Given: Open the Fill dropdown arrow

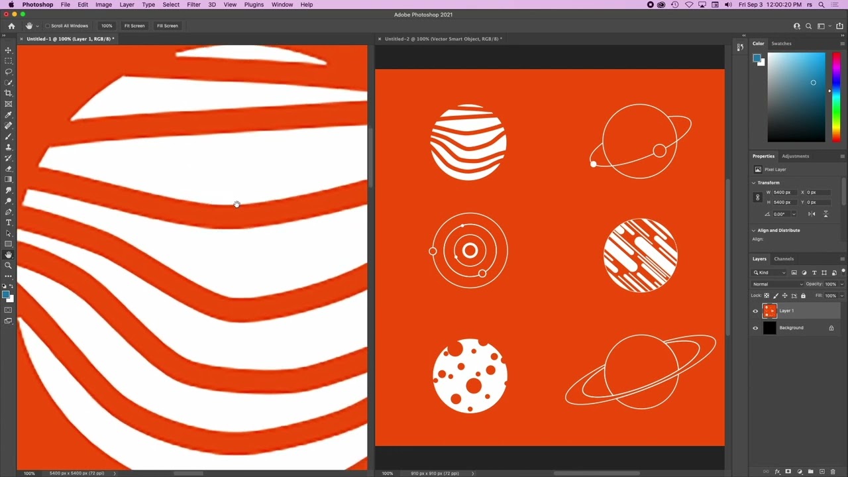Looking at the screenshot, I should [x=841, y=295].
